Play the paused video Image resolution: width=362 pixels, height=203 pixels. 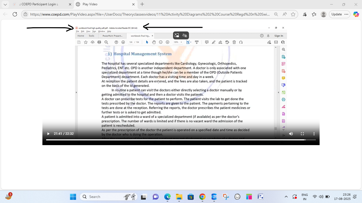(48, 134)
